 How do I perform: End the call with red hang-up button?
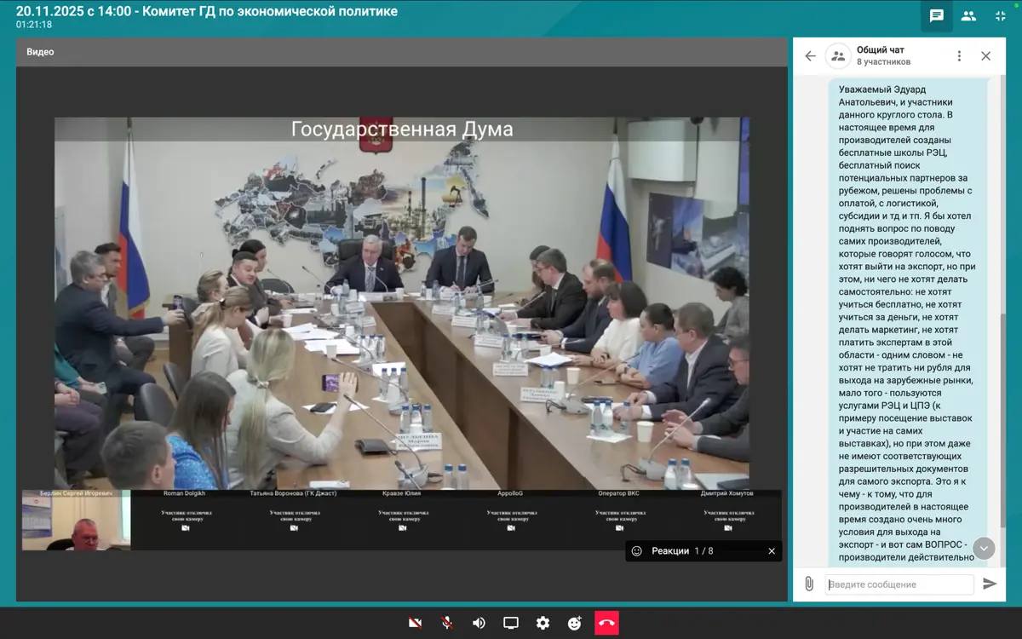606,623
